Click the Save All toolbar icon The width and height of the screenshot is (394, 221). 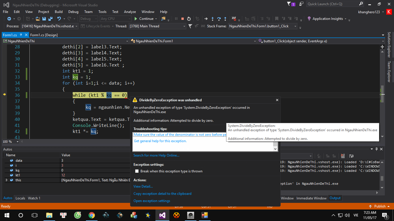click(50, 19)
